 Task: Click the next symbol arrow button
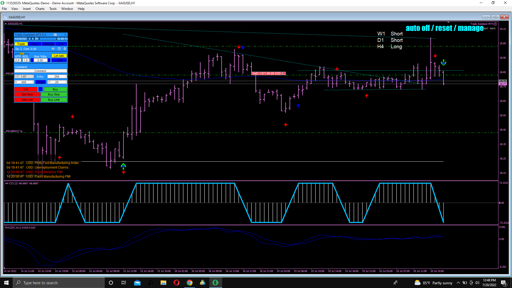(33, 39)
